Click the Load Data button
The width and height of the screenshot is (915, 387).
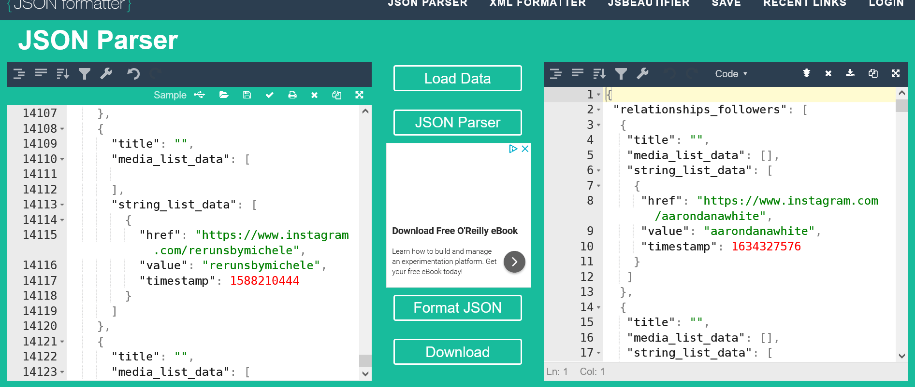457,78
